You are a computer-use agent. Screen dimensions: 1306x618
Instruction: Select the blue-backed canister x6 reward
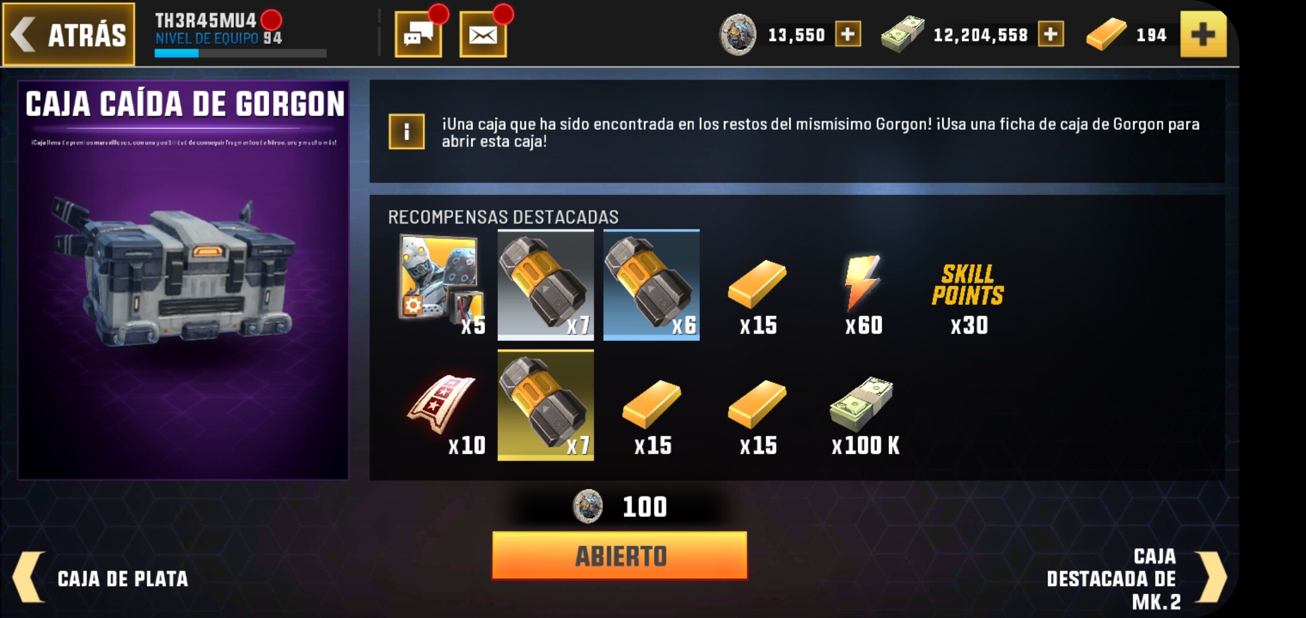pyautogui.click(x=651, y=285)
